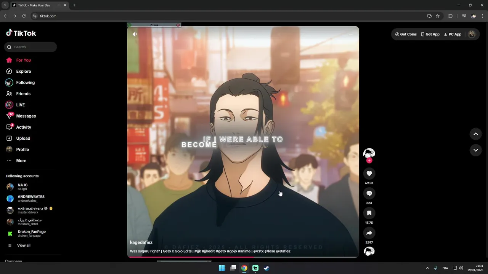Click Get App button
Image resolution: width=488 pixels, height=274 pixels.
tap(430, 34)
